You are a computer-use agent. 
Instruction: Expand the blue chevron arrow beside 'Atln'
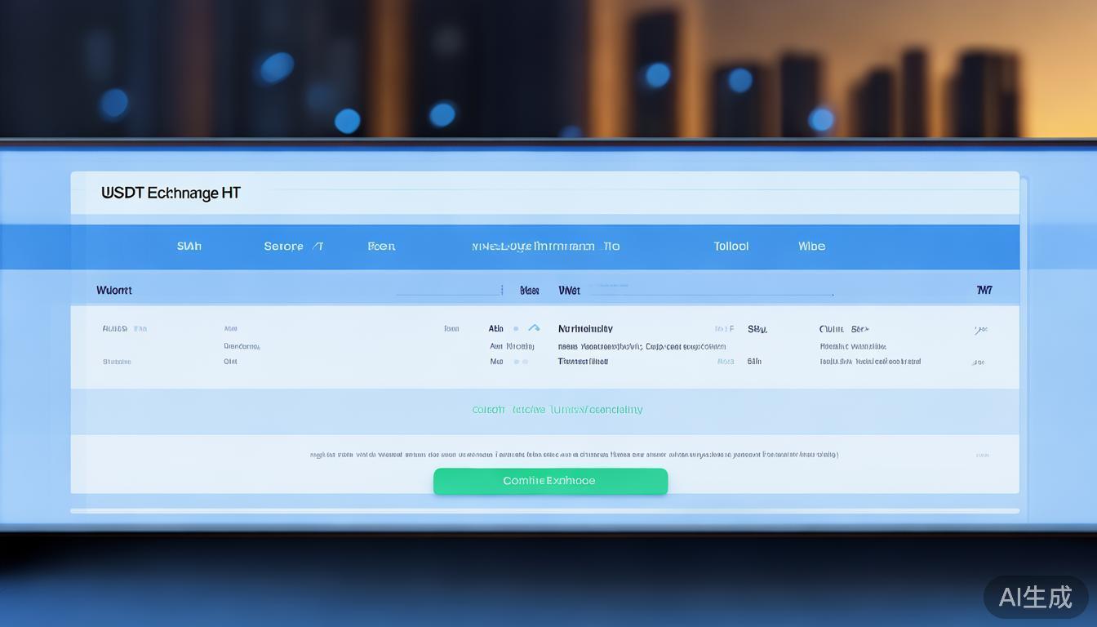(534, 328)
